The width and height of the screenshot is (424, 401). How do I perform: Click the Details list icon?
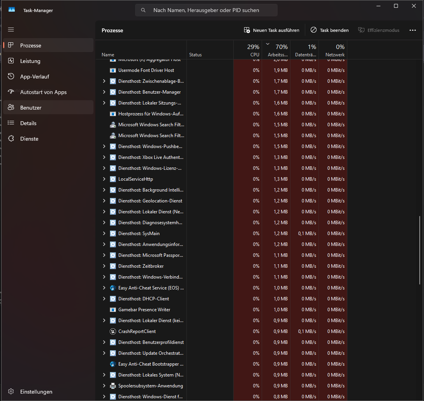(x=11, y=123)
